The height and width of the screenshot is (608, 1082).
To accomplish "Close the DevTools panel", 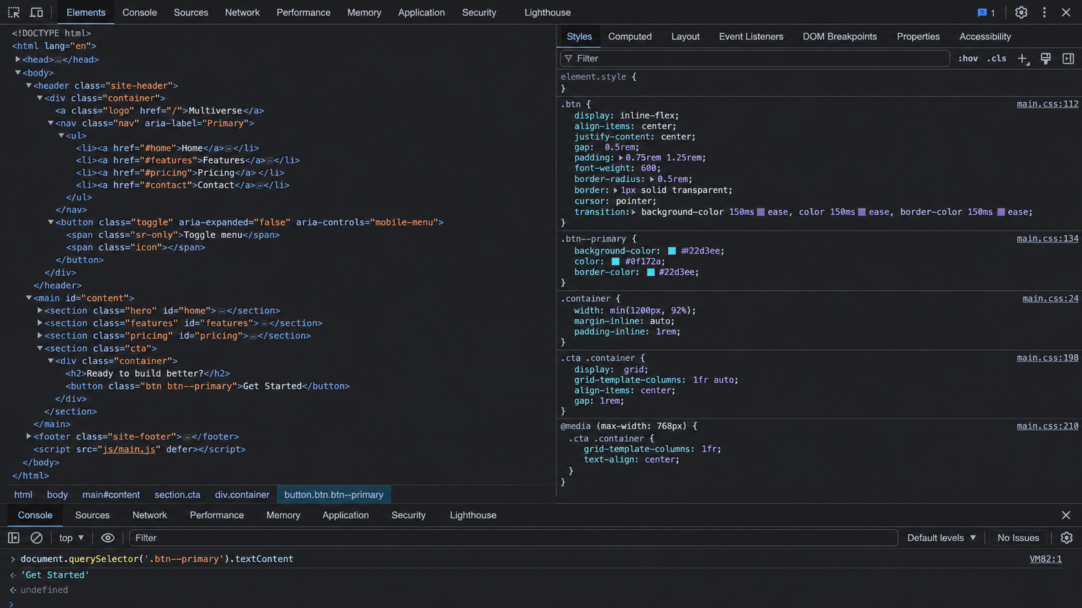I will [1066, 12].
